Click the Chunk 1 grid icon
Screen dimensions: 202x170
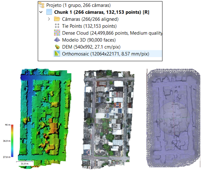[49, 12]
